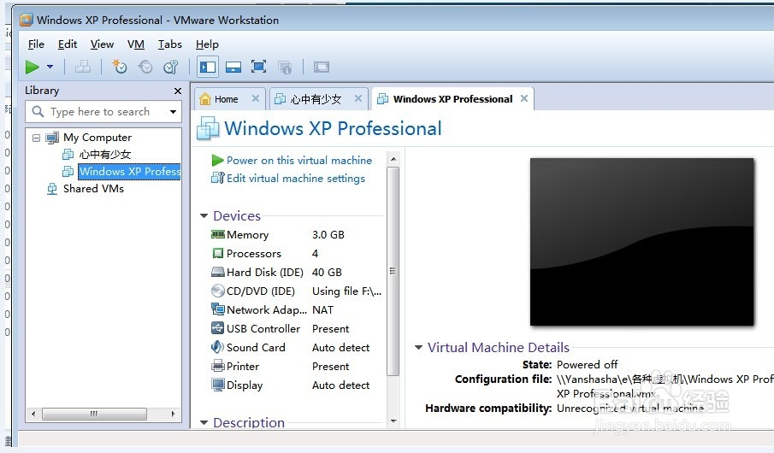Select My Computer in the library
The width and height of the screenshot is (774, 453).
click(97, 138)
